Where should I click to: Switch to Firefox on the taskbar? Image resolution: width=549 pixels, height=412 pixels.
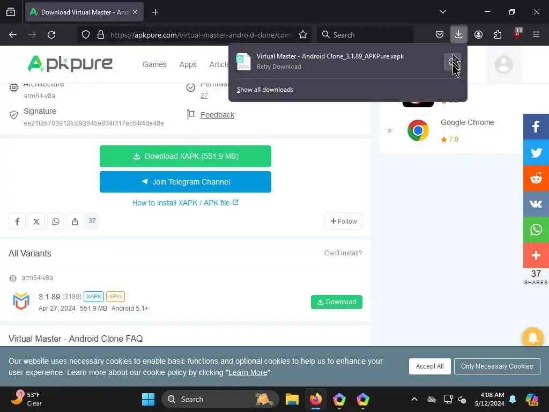(315, 399)
